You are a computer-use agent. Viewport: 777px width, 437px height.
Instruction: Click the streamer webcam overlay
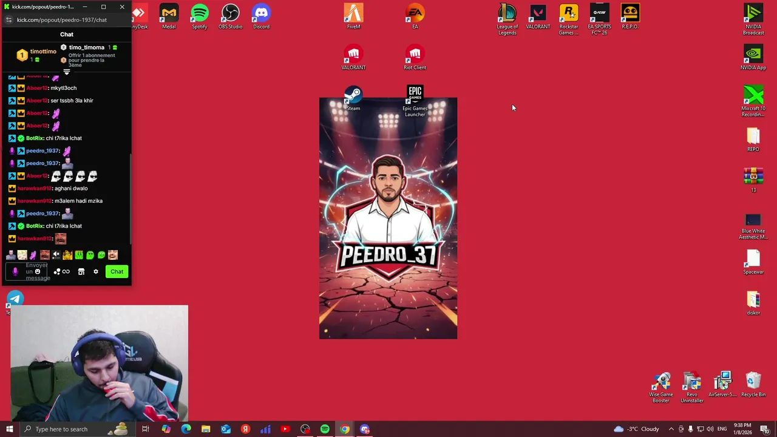tap(100, 363)
